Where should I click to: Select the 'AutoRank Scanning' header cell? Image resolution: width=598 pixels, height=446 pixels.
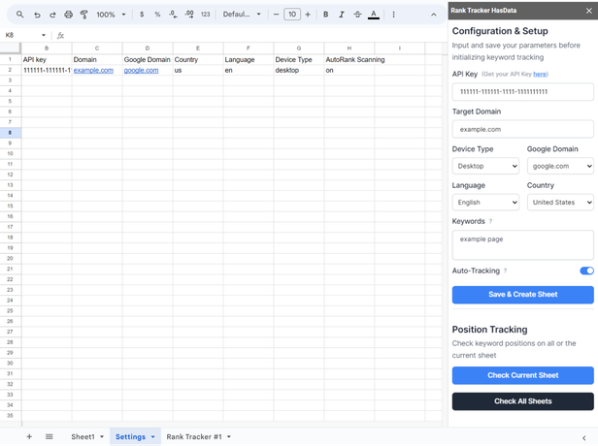349,60
